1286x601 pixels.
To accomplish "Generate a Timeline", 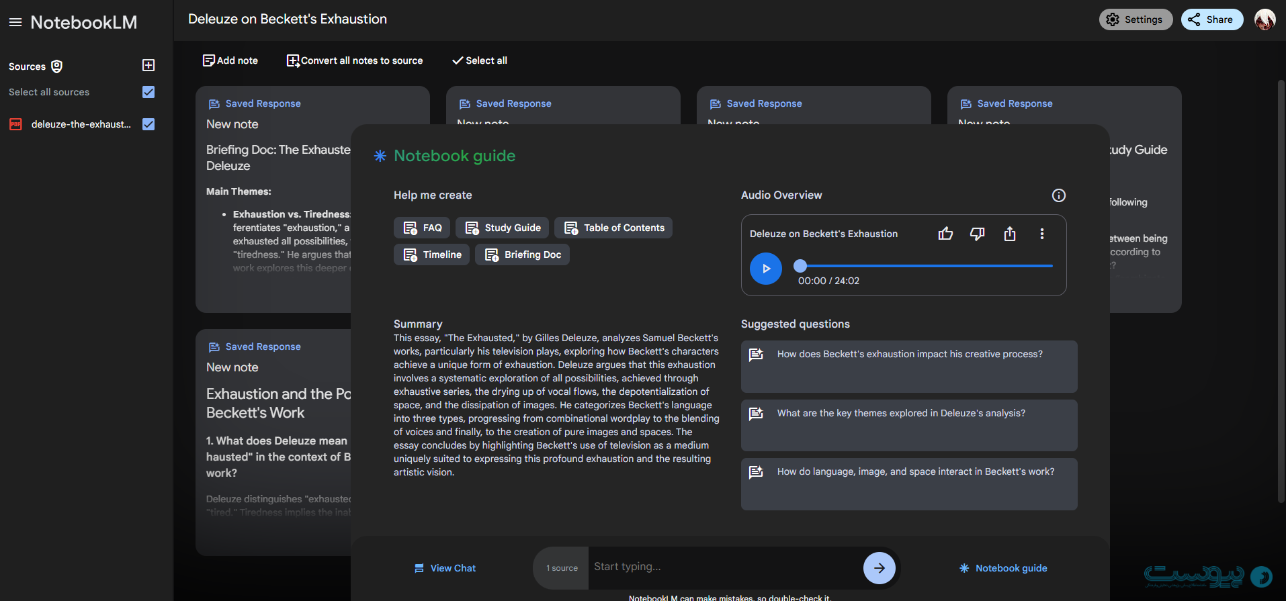I will coord(431,255).
